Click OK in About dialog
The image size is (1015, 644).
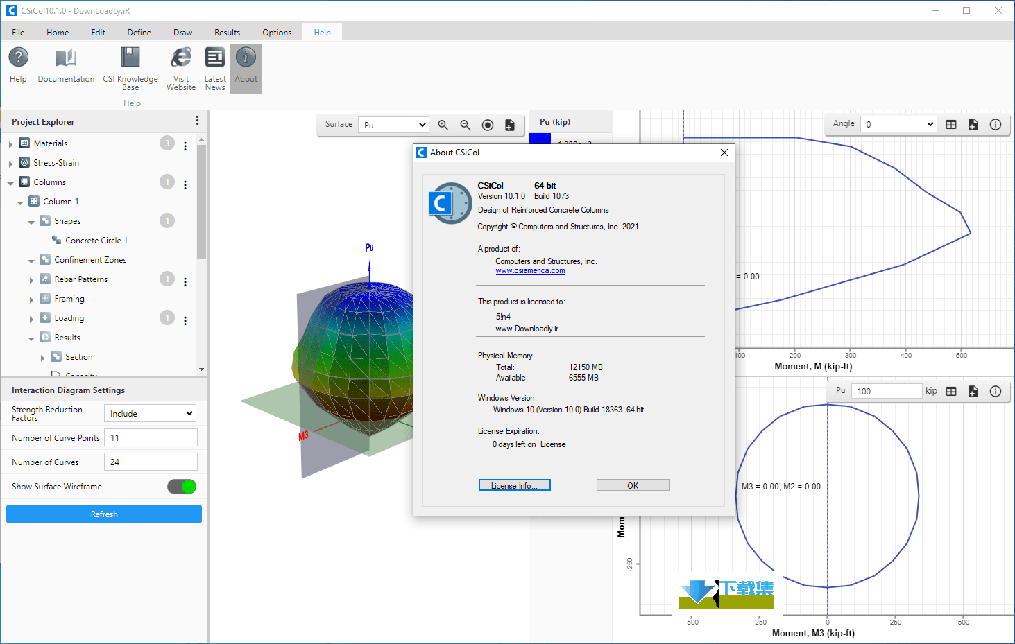click(x=633, y=485)
